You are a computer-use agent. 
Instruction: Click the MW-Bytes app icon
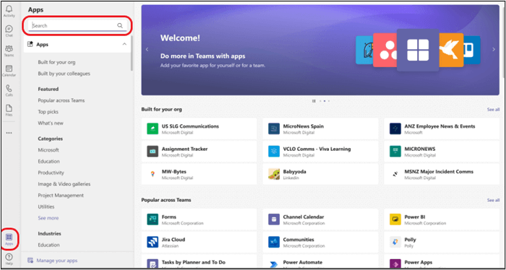click(153, 174)
